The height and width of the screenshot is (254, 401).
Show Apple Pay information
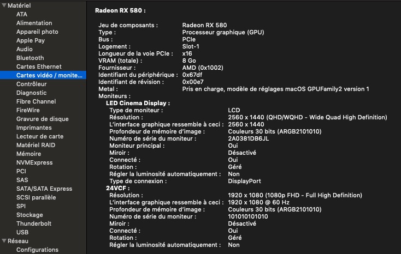31,40
